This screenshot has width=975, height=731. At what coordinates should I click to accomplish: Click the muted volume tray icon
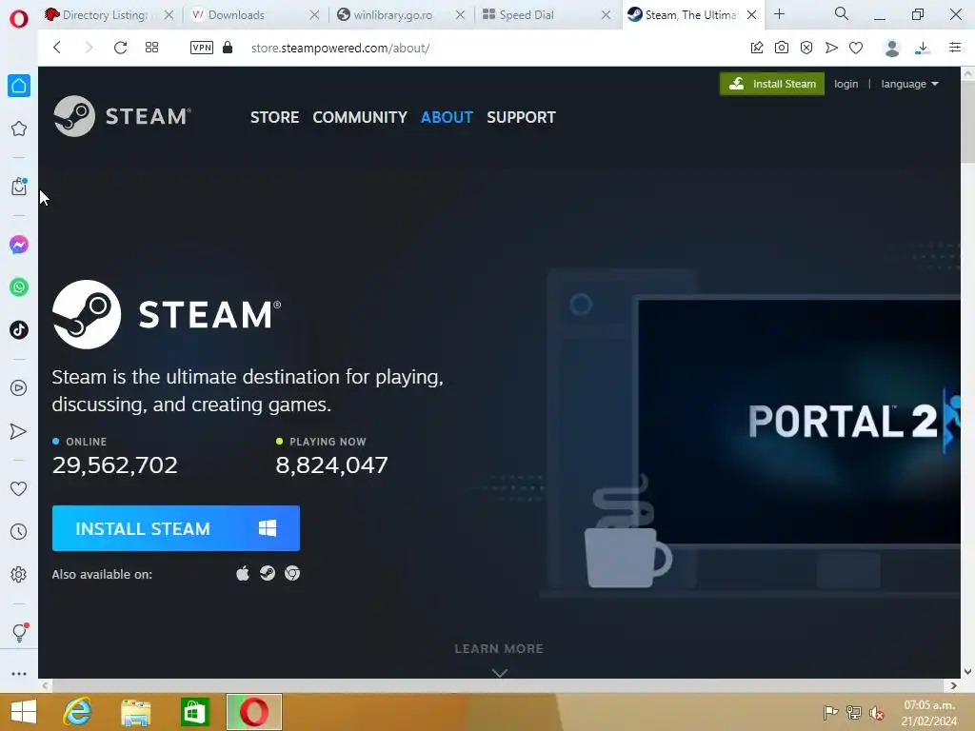(877, 713)
